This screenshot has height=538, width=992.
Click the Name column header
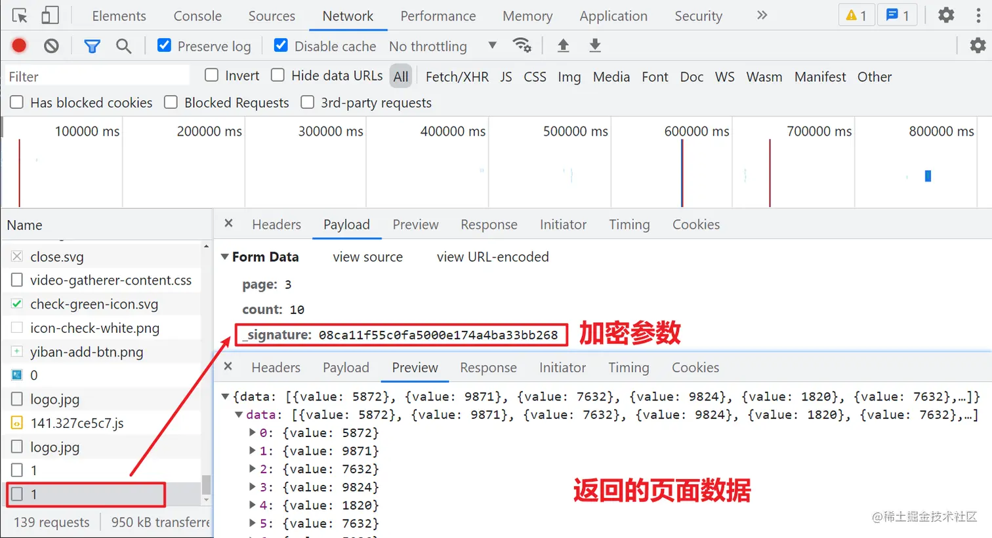pos(107,225)
